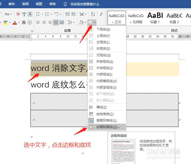
Task: Open the borders dropdown arrow
Action: coord(95,22)
